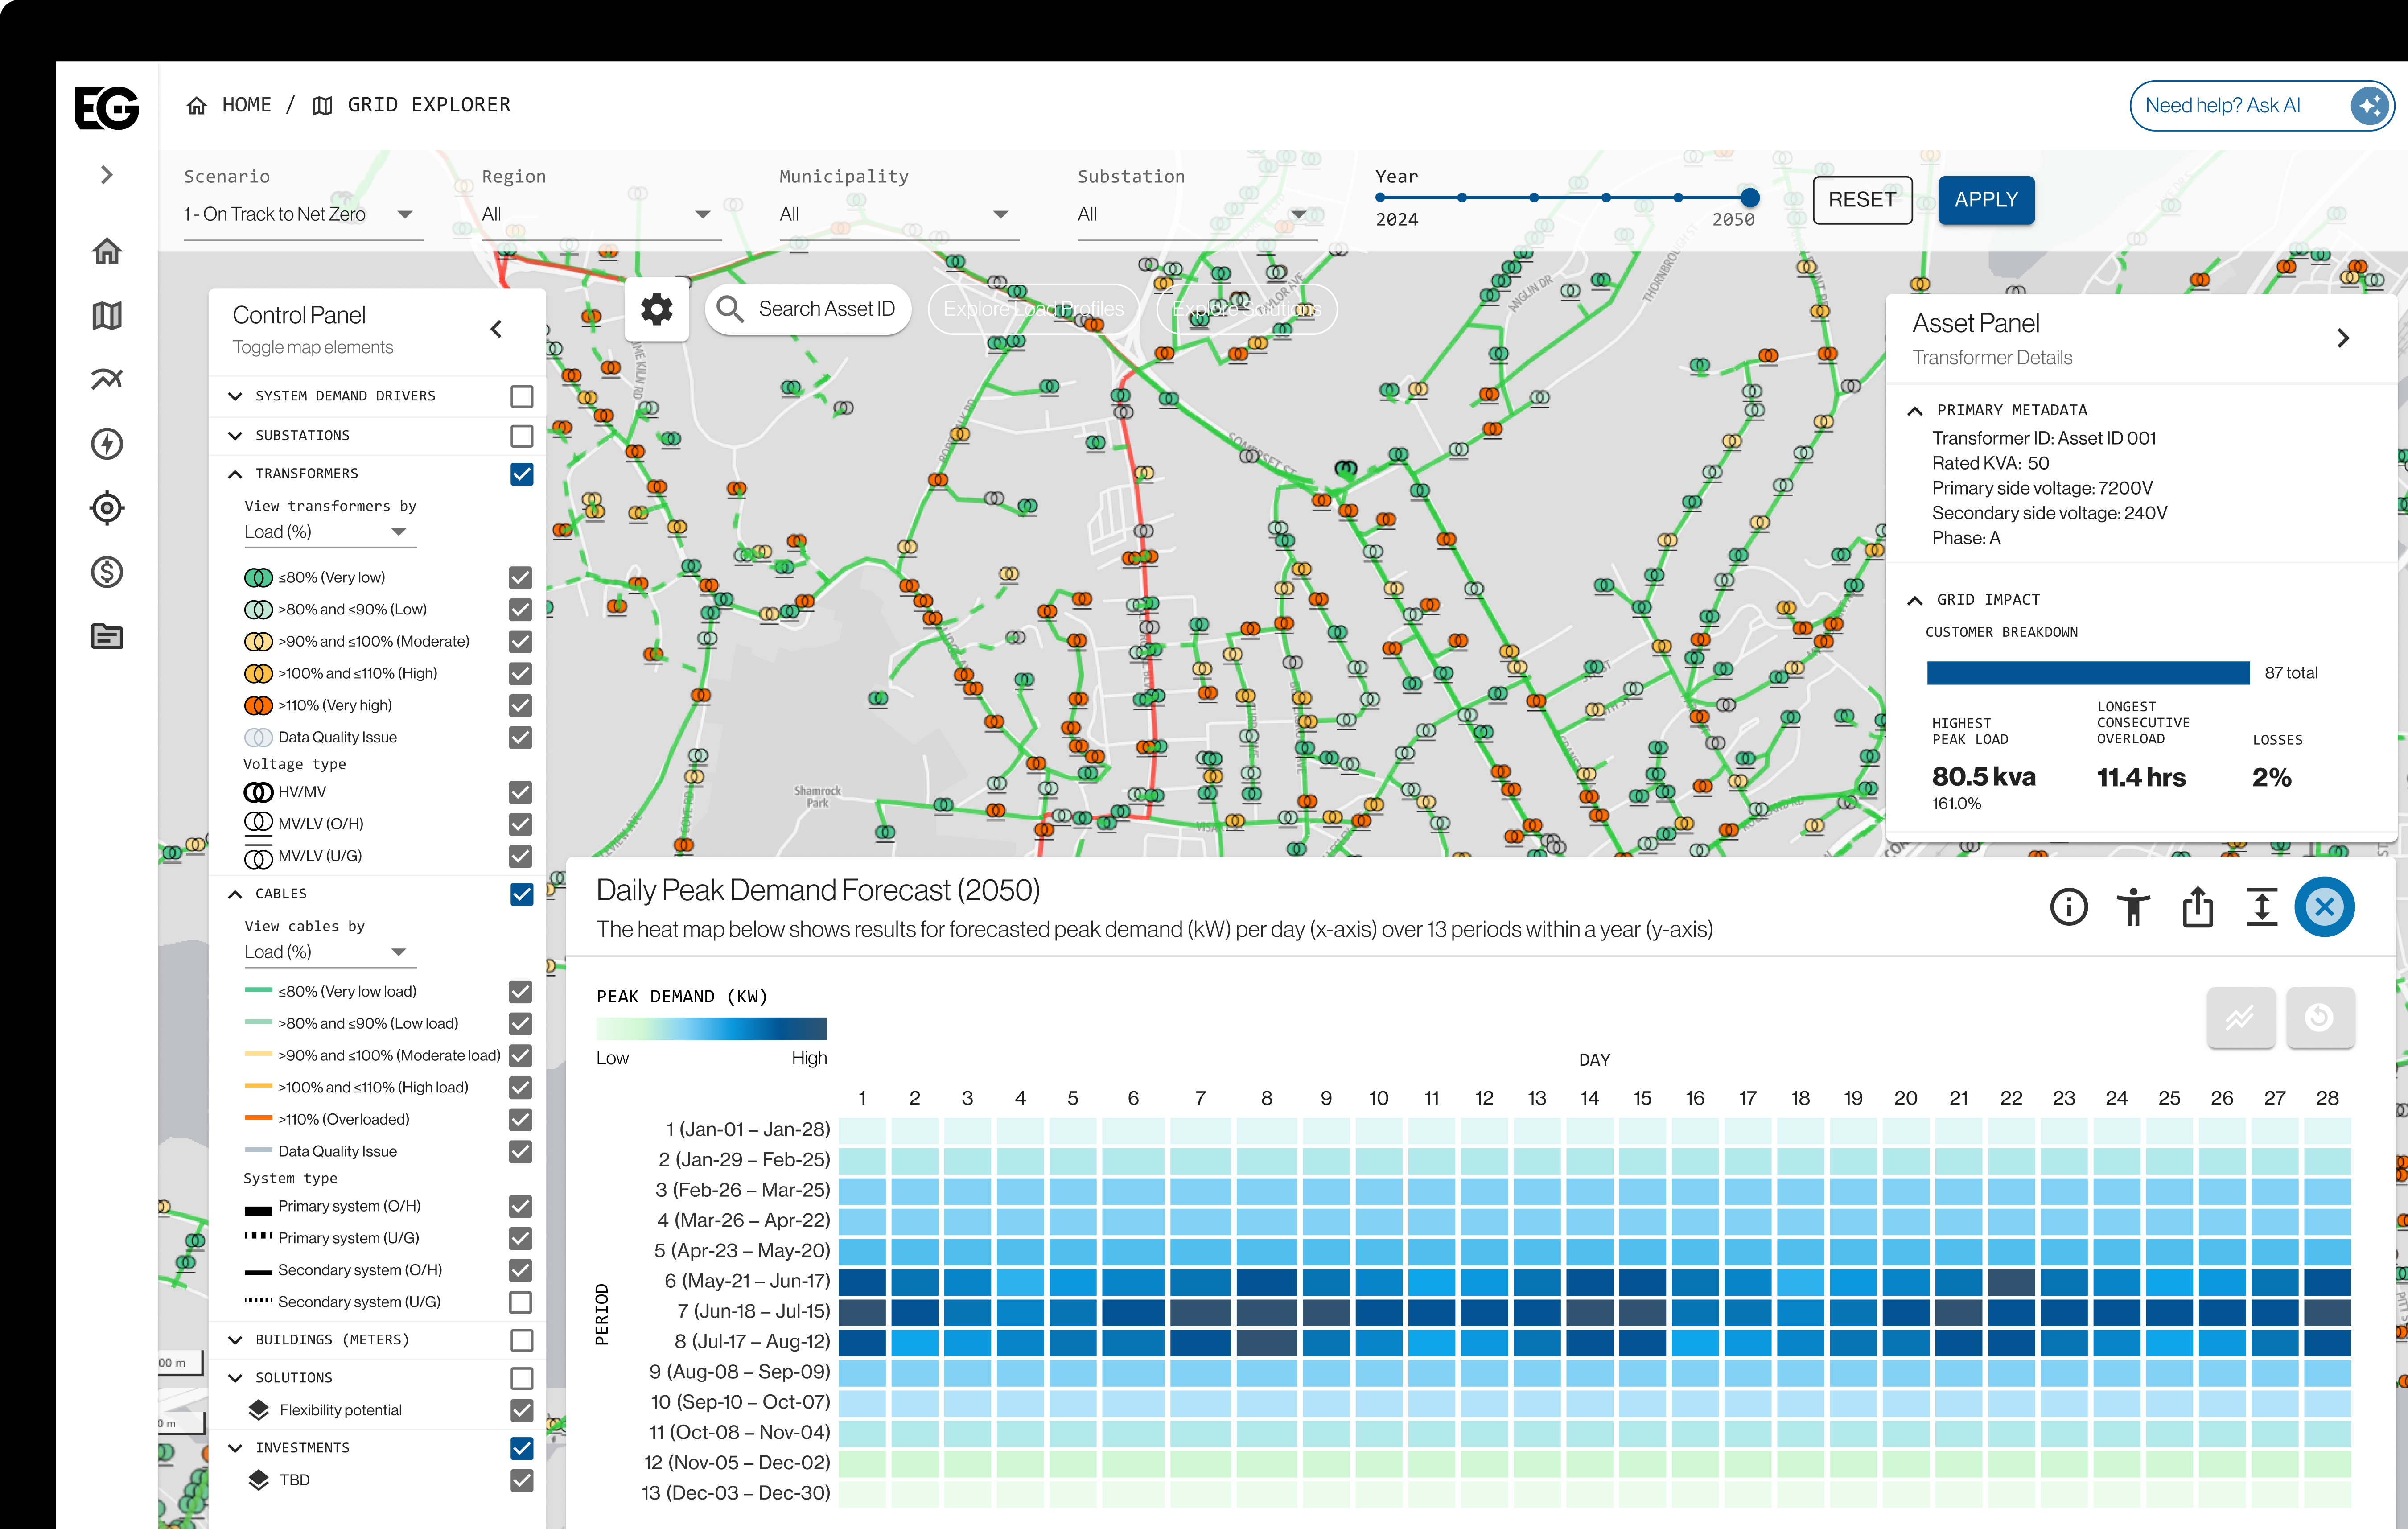Check Secondary system (U/G) checkbox
Image resolution: width=2408 pixels, height=1529 pixels.
pos(520,1302)
